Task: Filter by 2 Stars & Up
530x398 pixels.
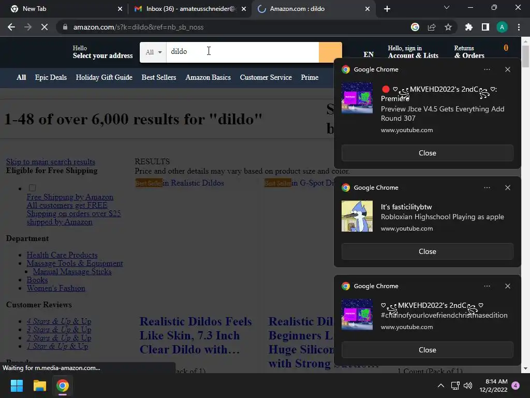Action: (x=59, y=338)
